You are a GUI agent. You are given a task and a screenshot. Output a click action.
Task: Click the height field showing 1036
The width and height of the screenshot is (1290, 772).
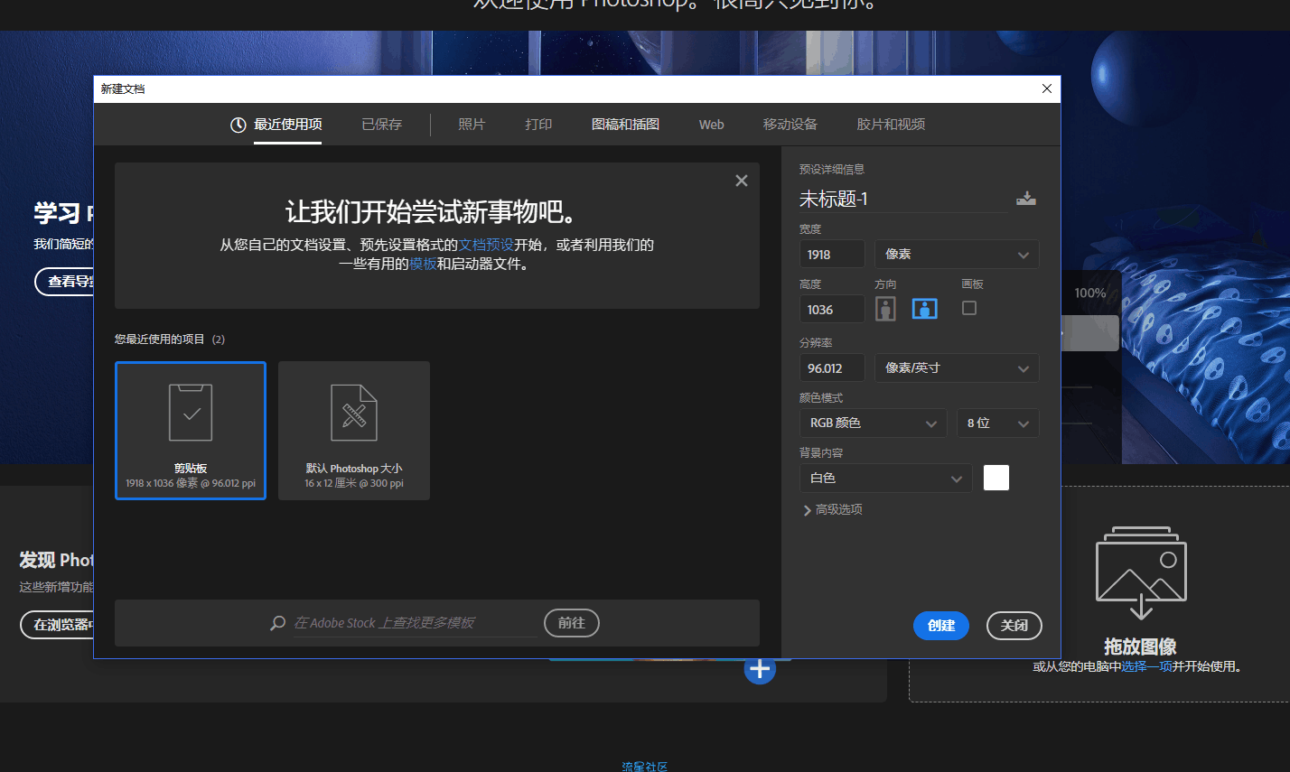[832, 310]
